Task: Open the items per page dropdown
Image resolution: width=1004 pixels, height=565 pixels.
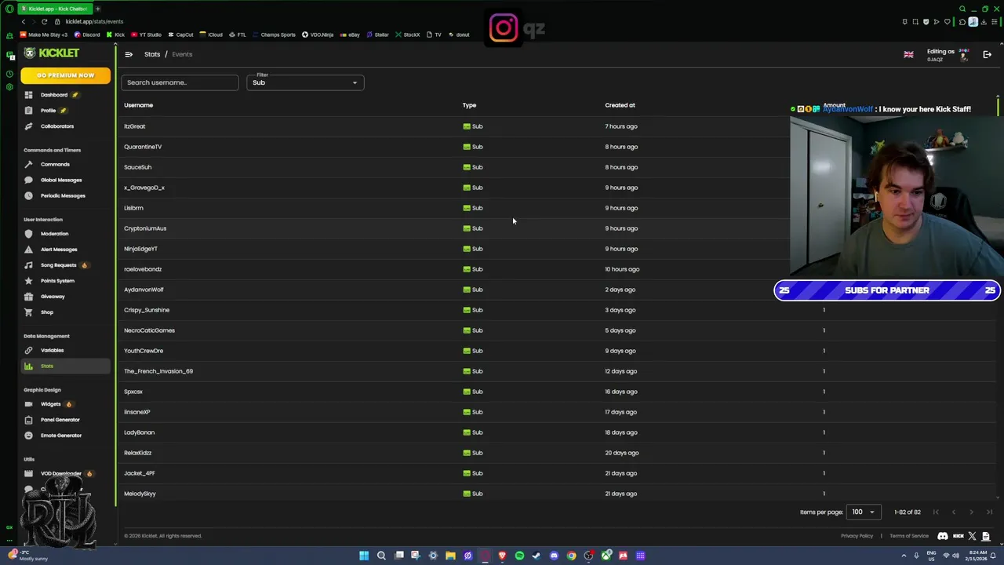Action: tap(864, 512)
